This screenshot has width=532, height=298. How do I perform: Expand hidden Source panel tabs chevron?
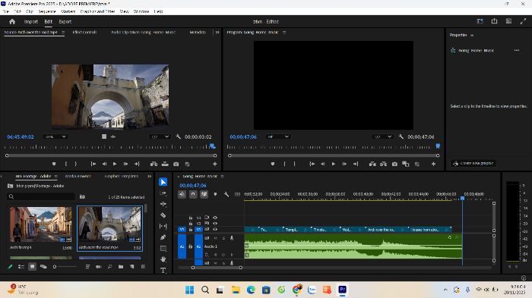(217, 32)
